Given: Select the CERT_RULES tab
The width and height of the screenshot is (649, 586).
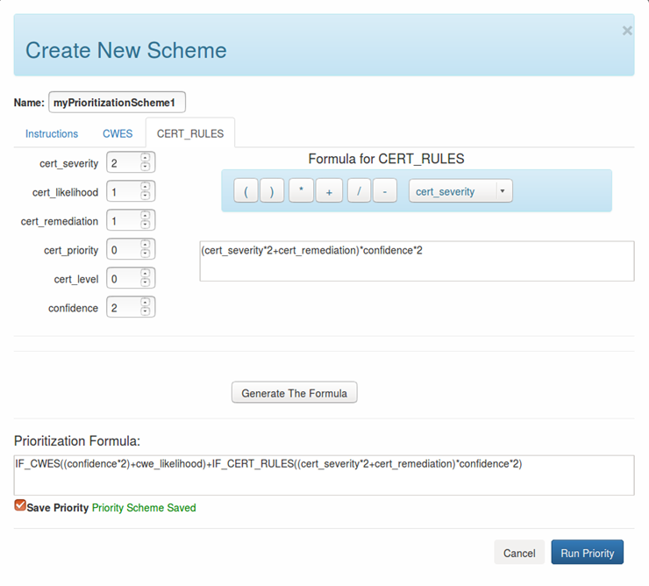Looking at the screenshot, I should (190, 134).
